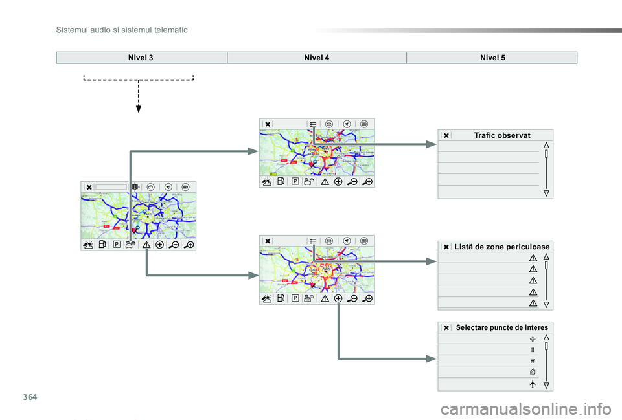
Task: Select the restaurant entry in points of interest list
Action: point(533,350)
